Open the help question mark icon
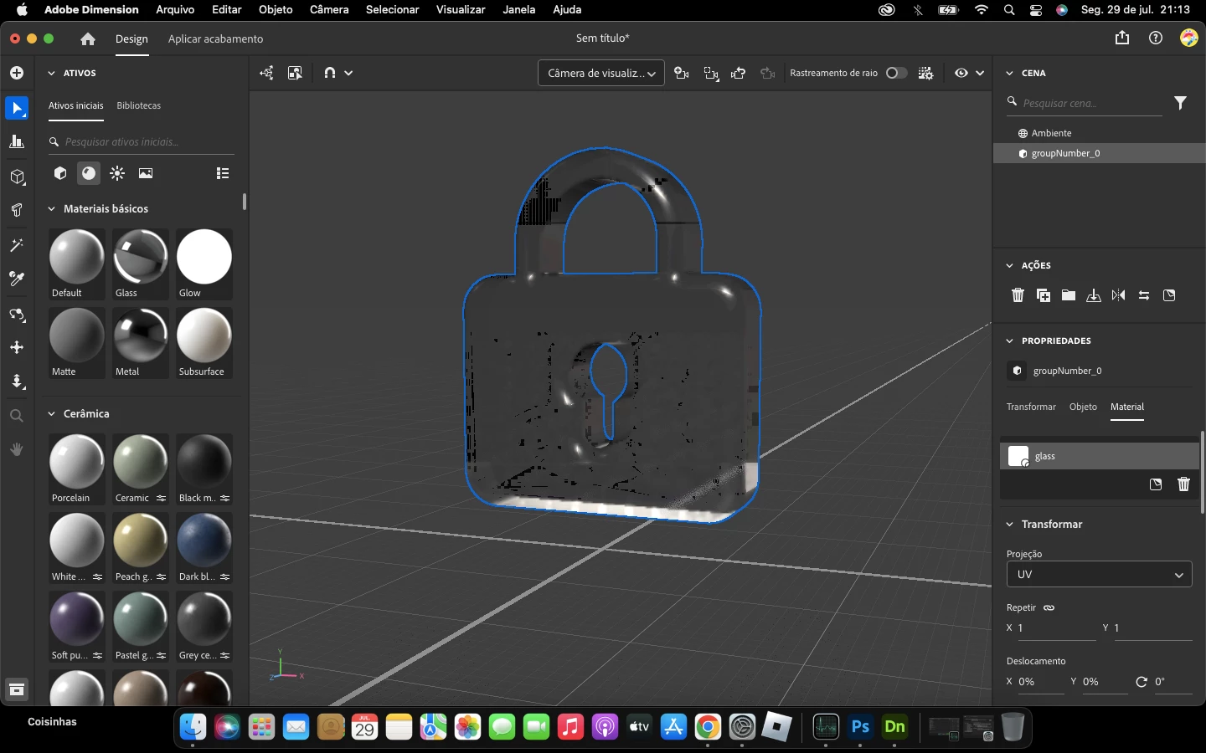Screen dimensions: 1206x753 click(x=1156, y=38)
